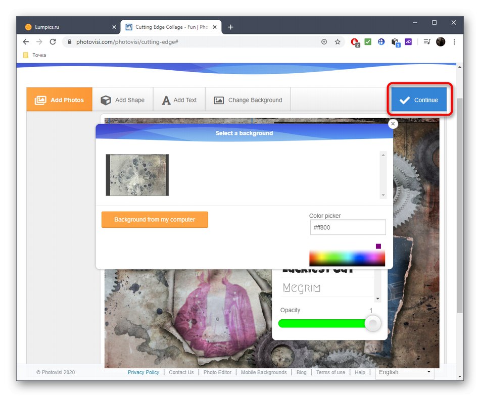
Task: Switch to the Lumpics.ru tab
Action: pyautogui.click(x=69, y=27)
